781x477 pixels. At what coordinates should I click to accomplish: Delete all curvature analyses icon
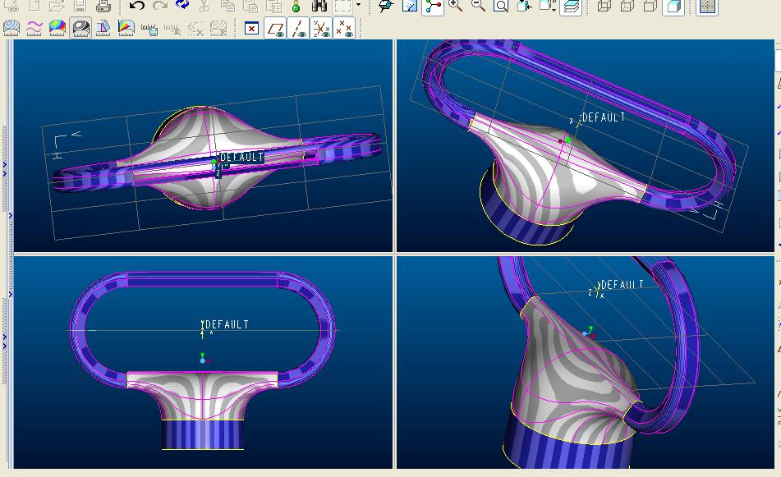pos(195,29)
